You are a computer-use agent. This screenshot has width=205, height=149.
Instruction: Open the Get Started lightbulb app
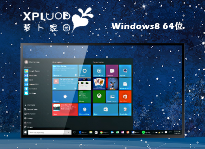[x=31, y=89]
